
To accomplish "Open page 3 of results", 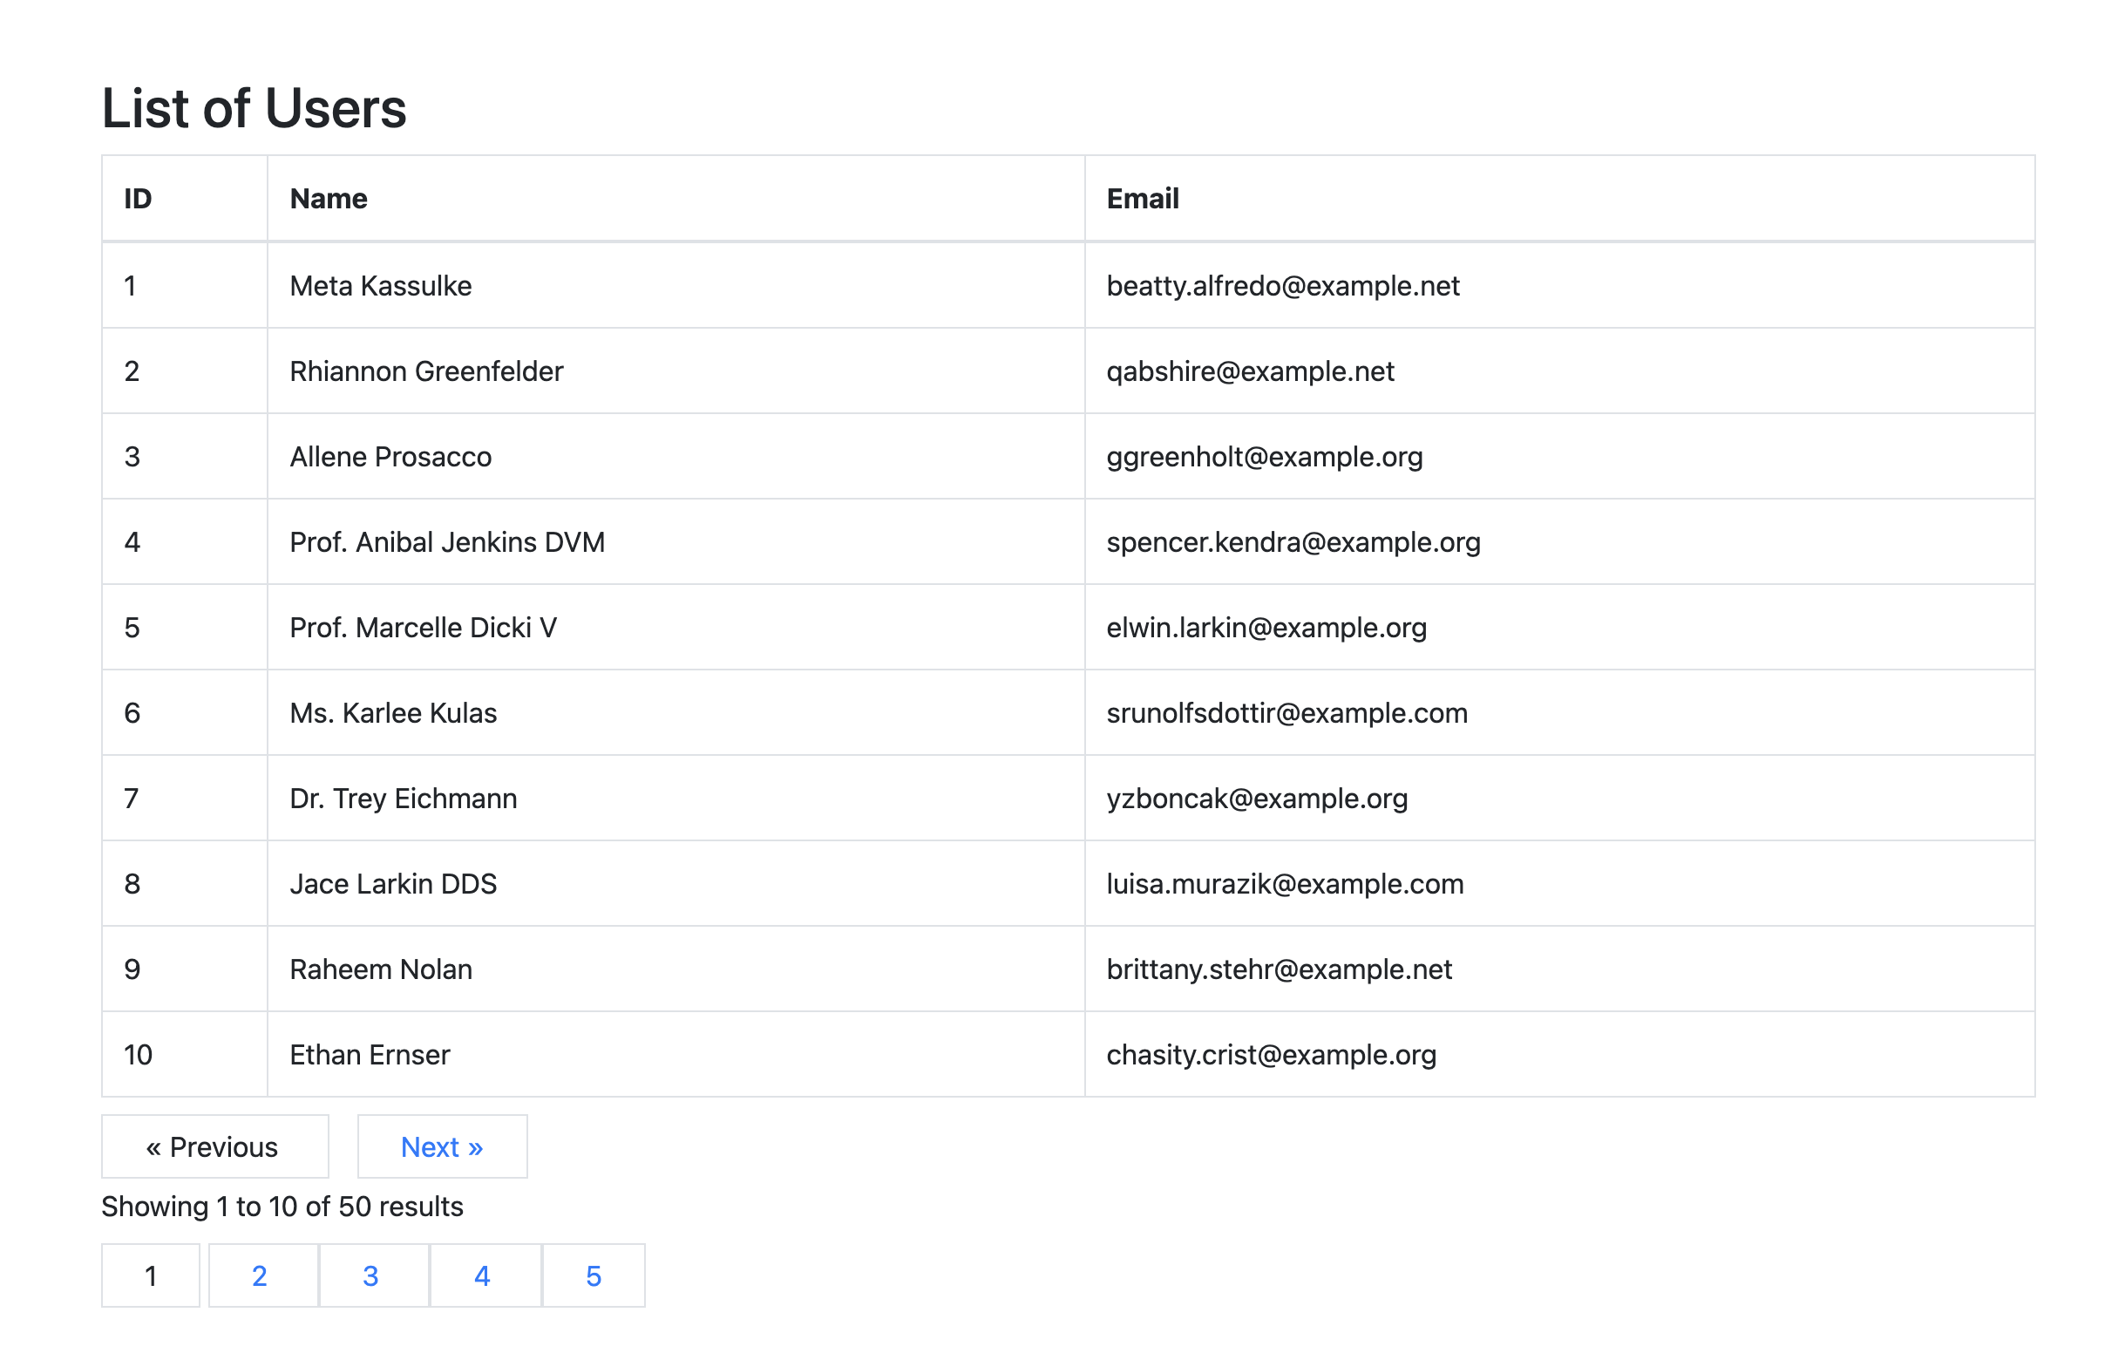I will pyautogui.click(x=371, y=1275).
